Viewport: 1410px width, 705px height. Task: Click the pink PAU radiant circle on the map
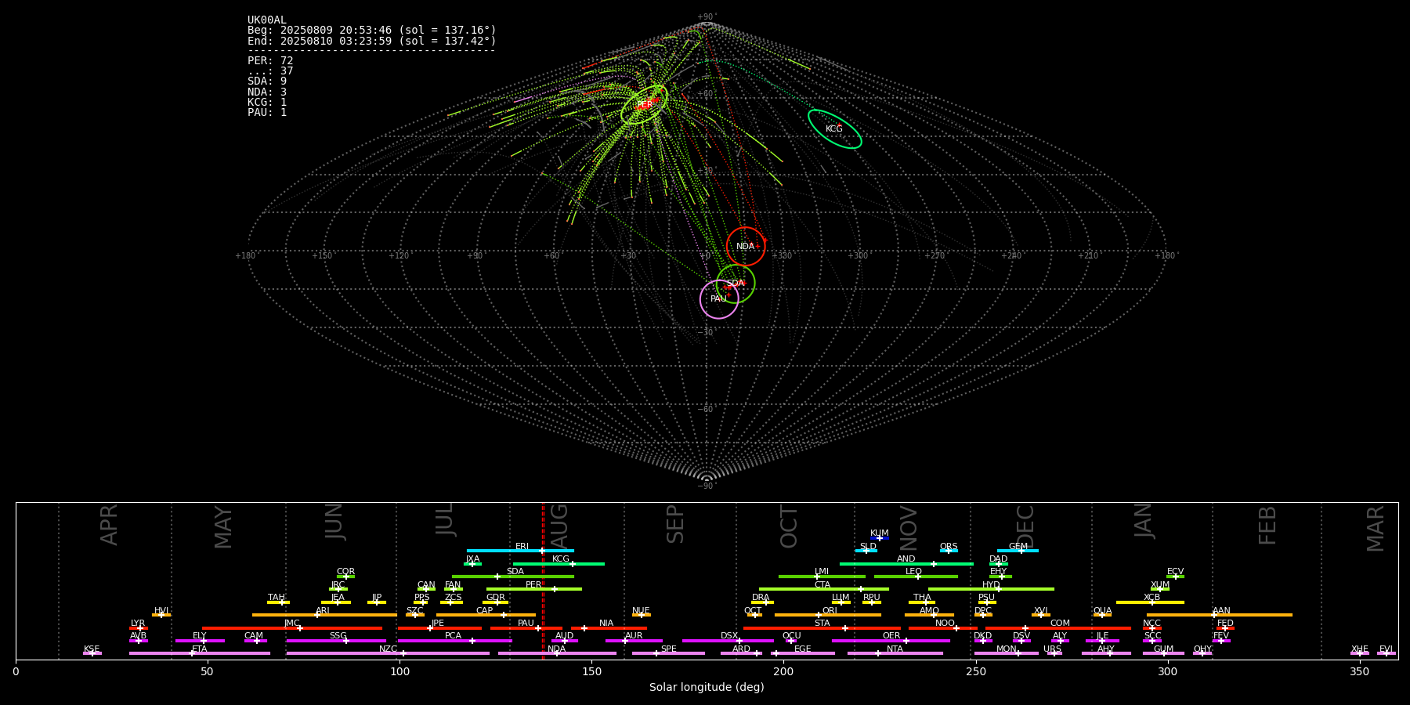click(719, 299)
